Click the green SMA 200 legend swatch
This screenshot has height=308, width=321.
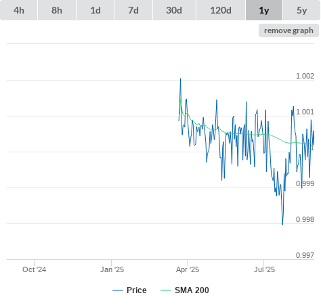166,290
